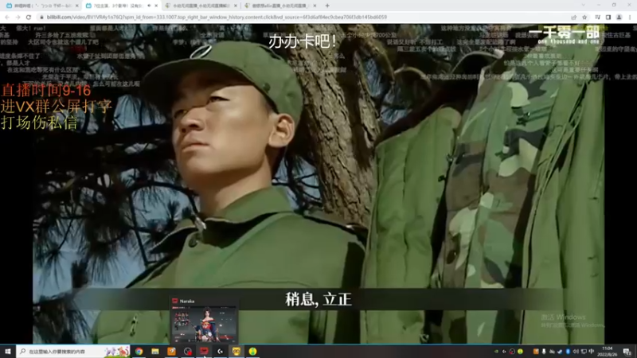This screenshot has height=358, width=637.
Task: Click the browser forward arrow
Action: (18, 17)
